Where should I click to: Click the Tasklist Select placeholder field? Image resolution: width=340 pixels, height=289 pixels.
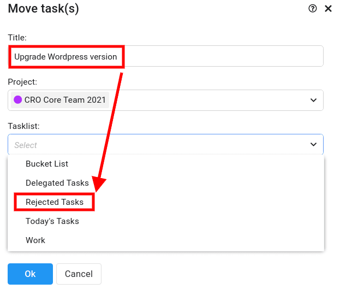(166, 145)
